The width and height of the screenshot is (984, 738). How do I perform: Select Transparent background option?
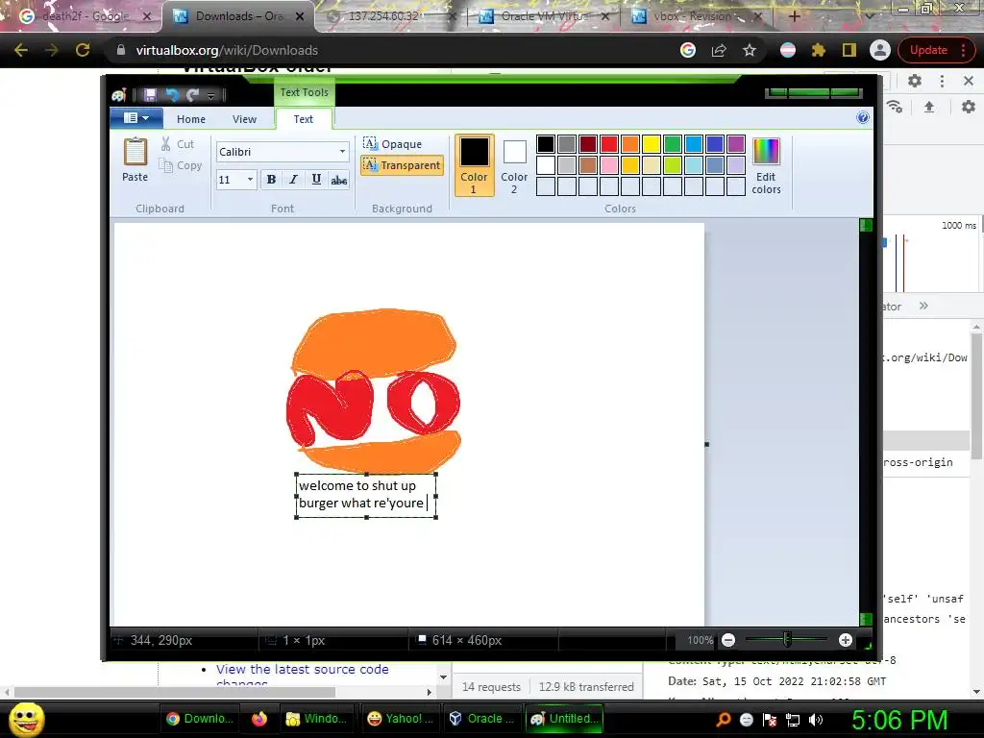pyautogui.click(x=403, y=165)
